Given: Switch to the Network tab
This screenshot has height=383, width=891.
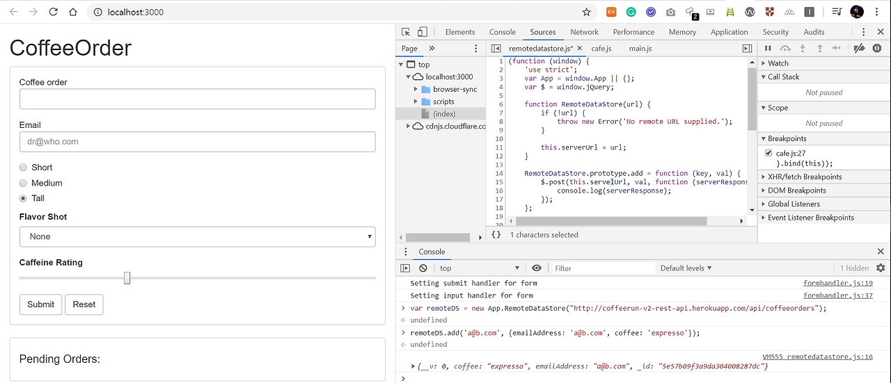Looking at the screenshot, I should (584, 32).
